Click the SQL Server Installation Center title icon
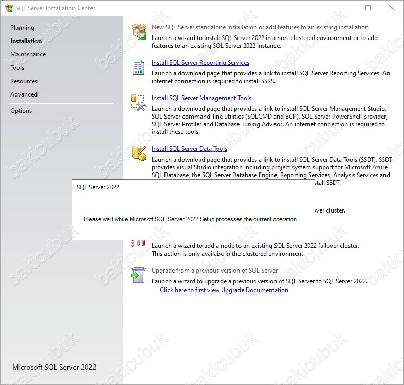The width and height of the screenshot is (404, 385). 9,8
